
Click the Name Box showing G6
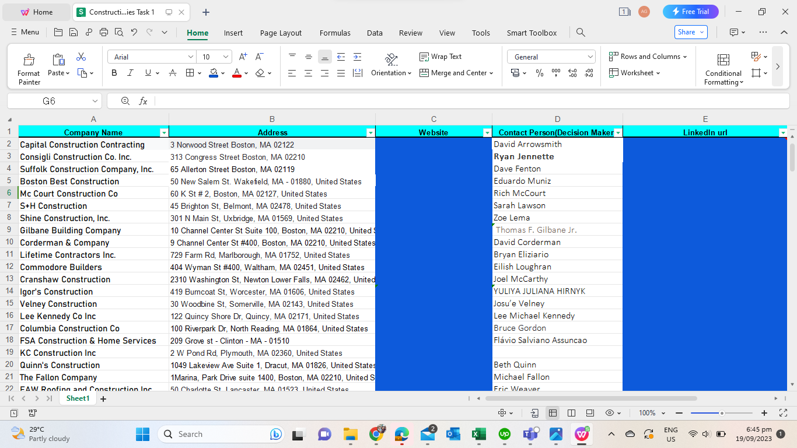[54, 101]
